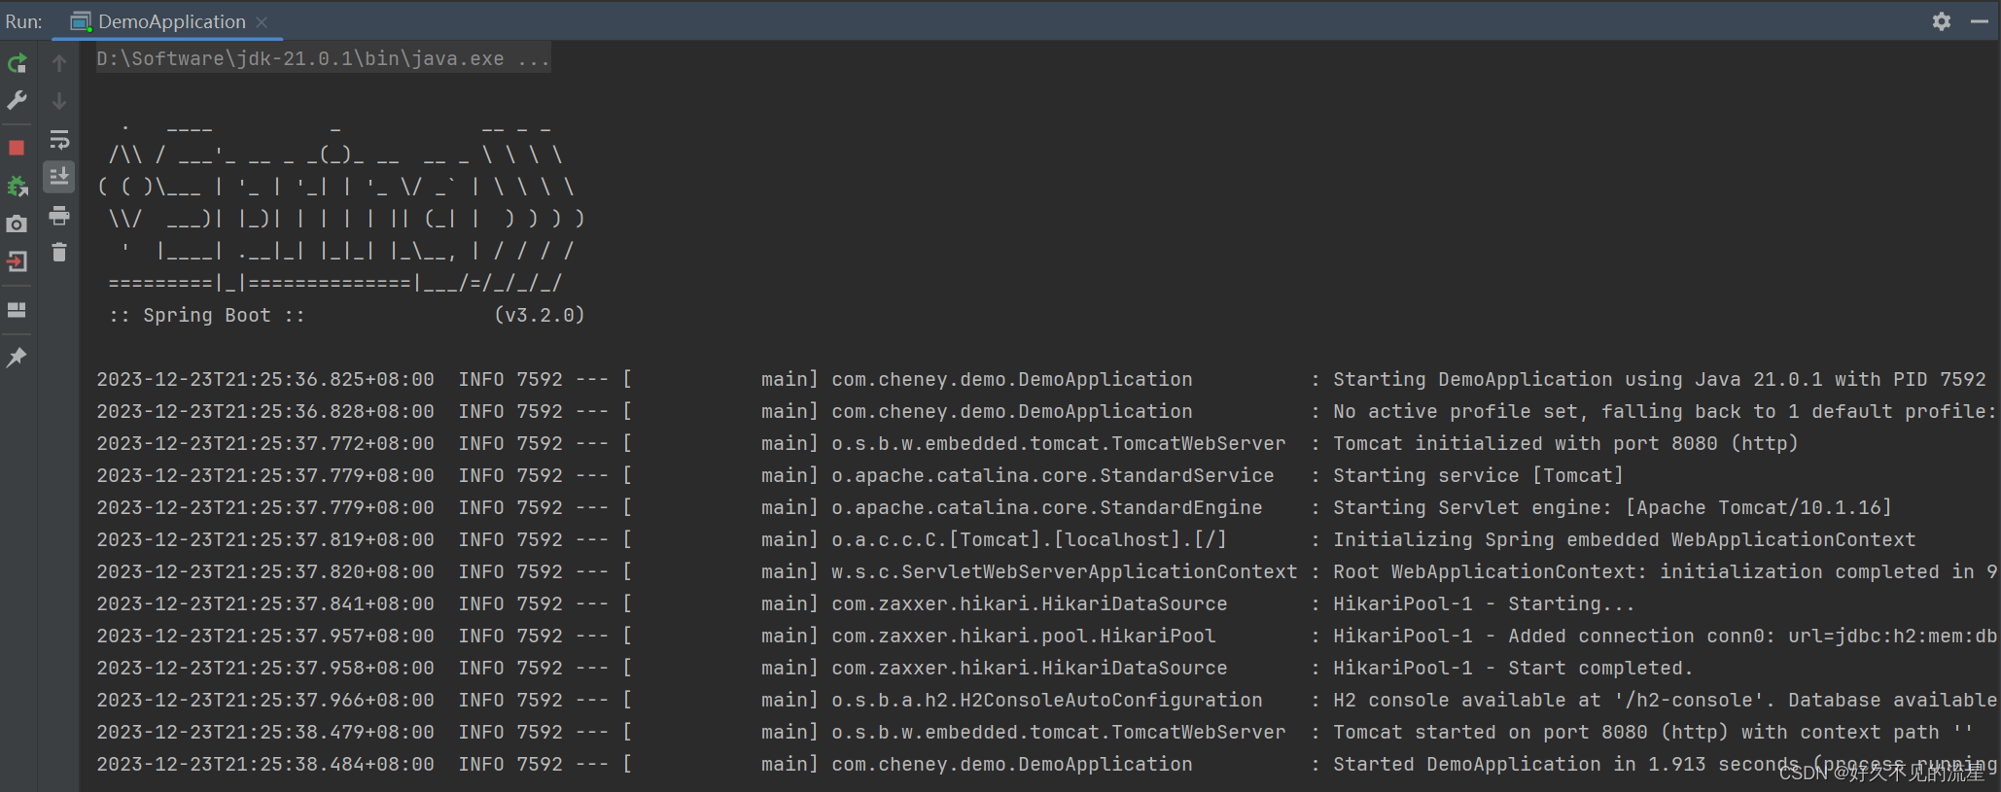
Task: Expand the folded java.exe command line
Action: [323, 58]
